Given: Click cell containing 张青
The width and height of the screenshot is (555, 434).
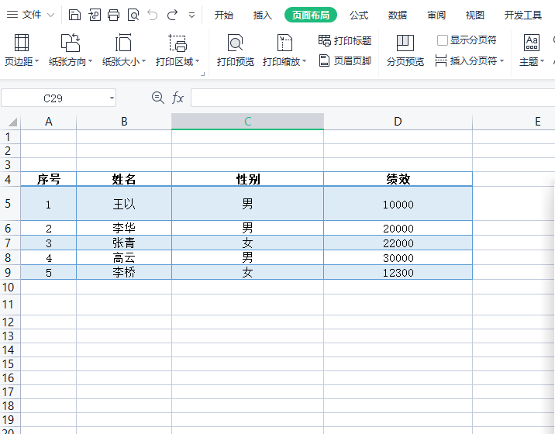Looking at the screenshot, I should (124, 243).
